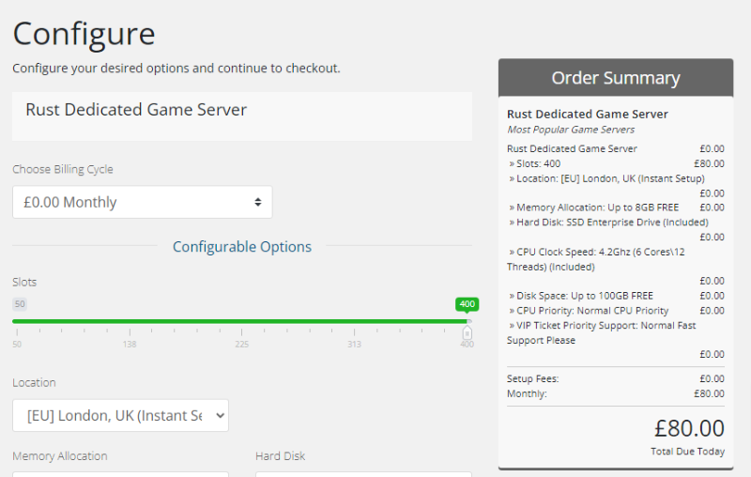Screen dimensions: 751x477
Task: Click the 313 tick label on slider
Action: [x=355, y=345]
